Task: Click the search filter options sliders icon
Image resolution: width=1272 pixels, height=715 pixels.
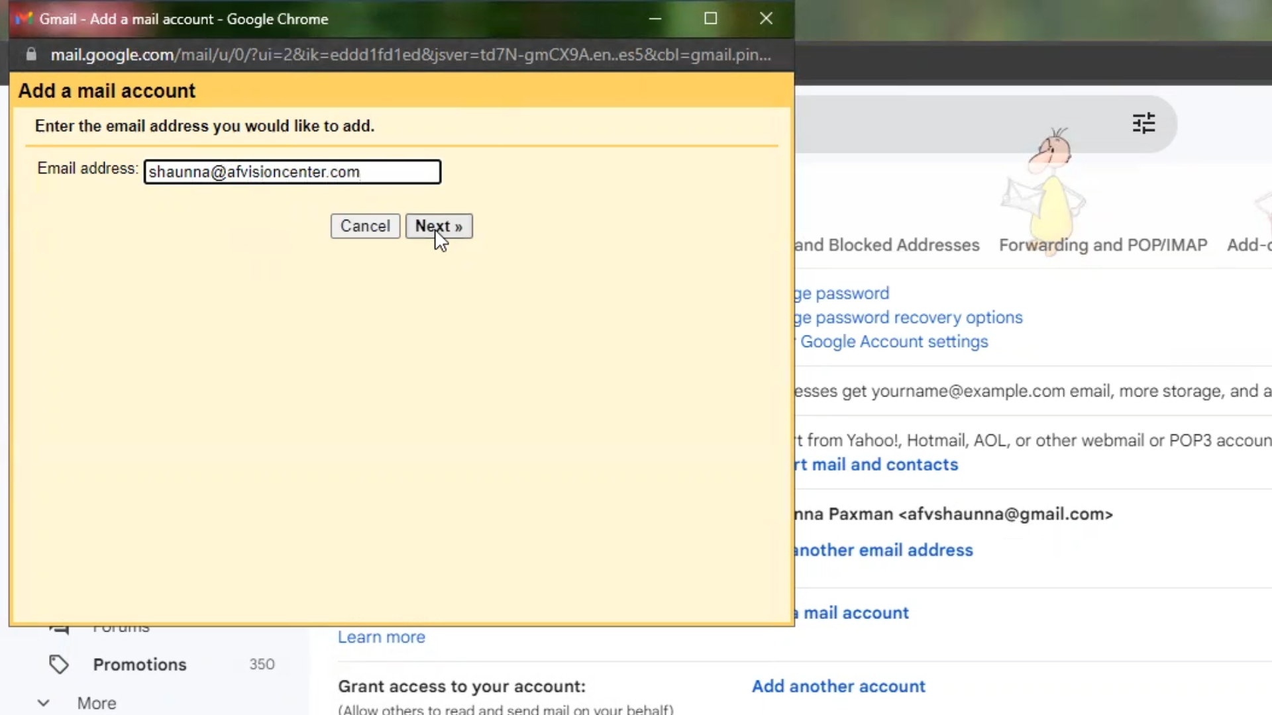Action: 1143,123
